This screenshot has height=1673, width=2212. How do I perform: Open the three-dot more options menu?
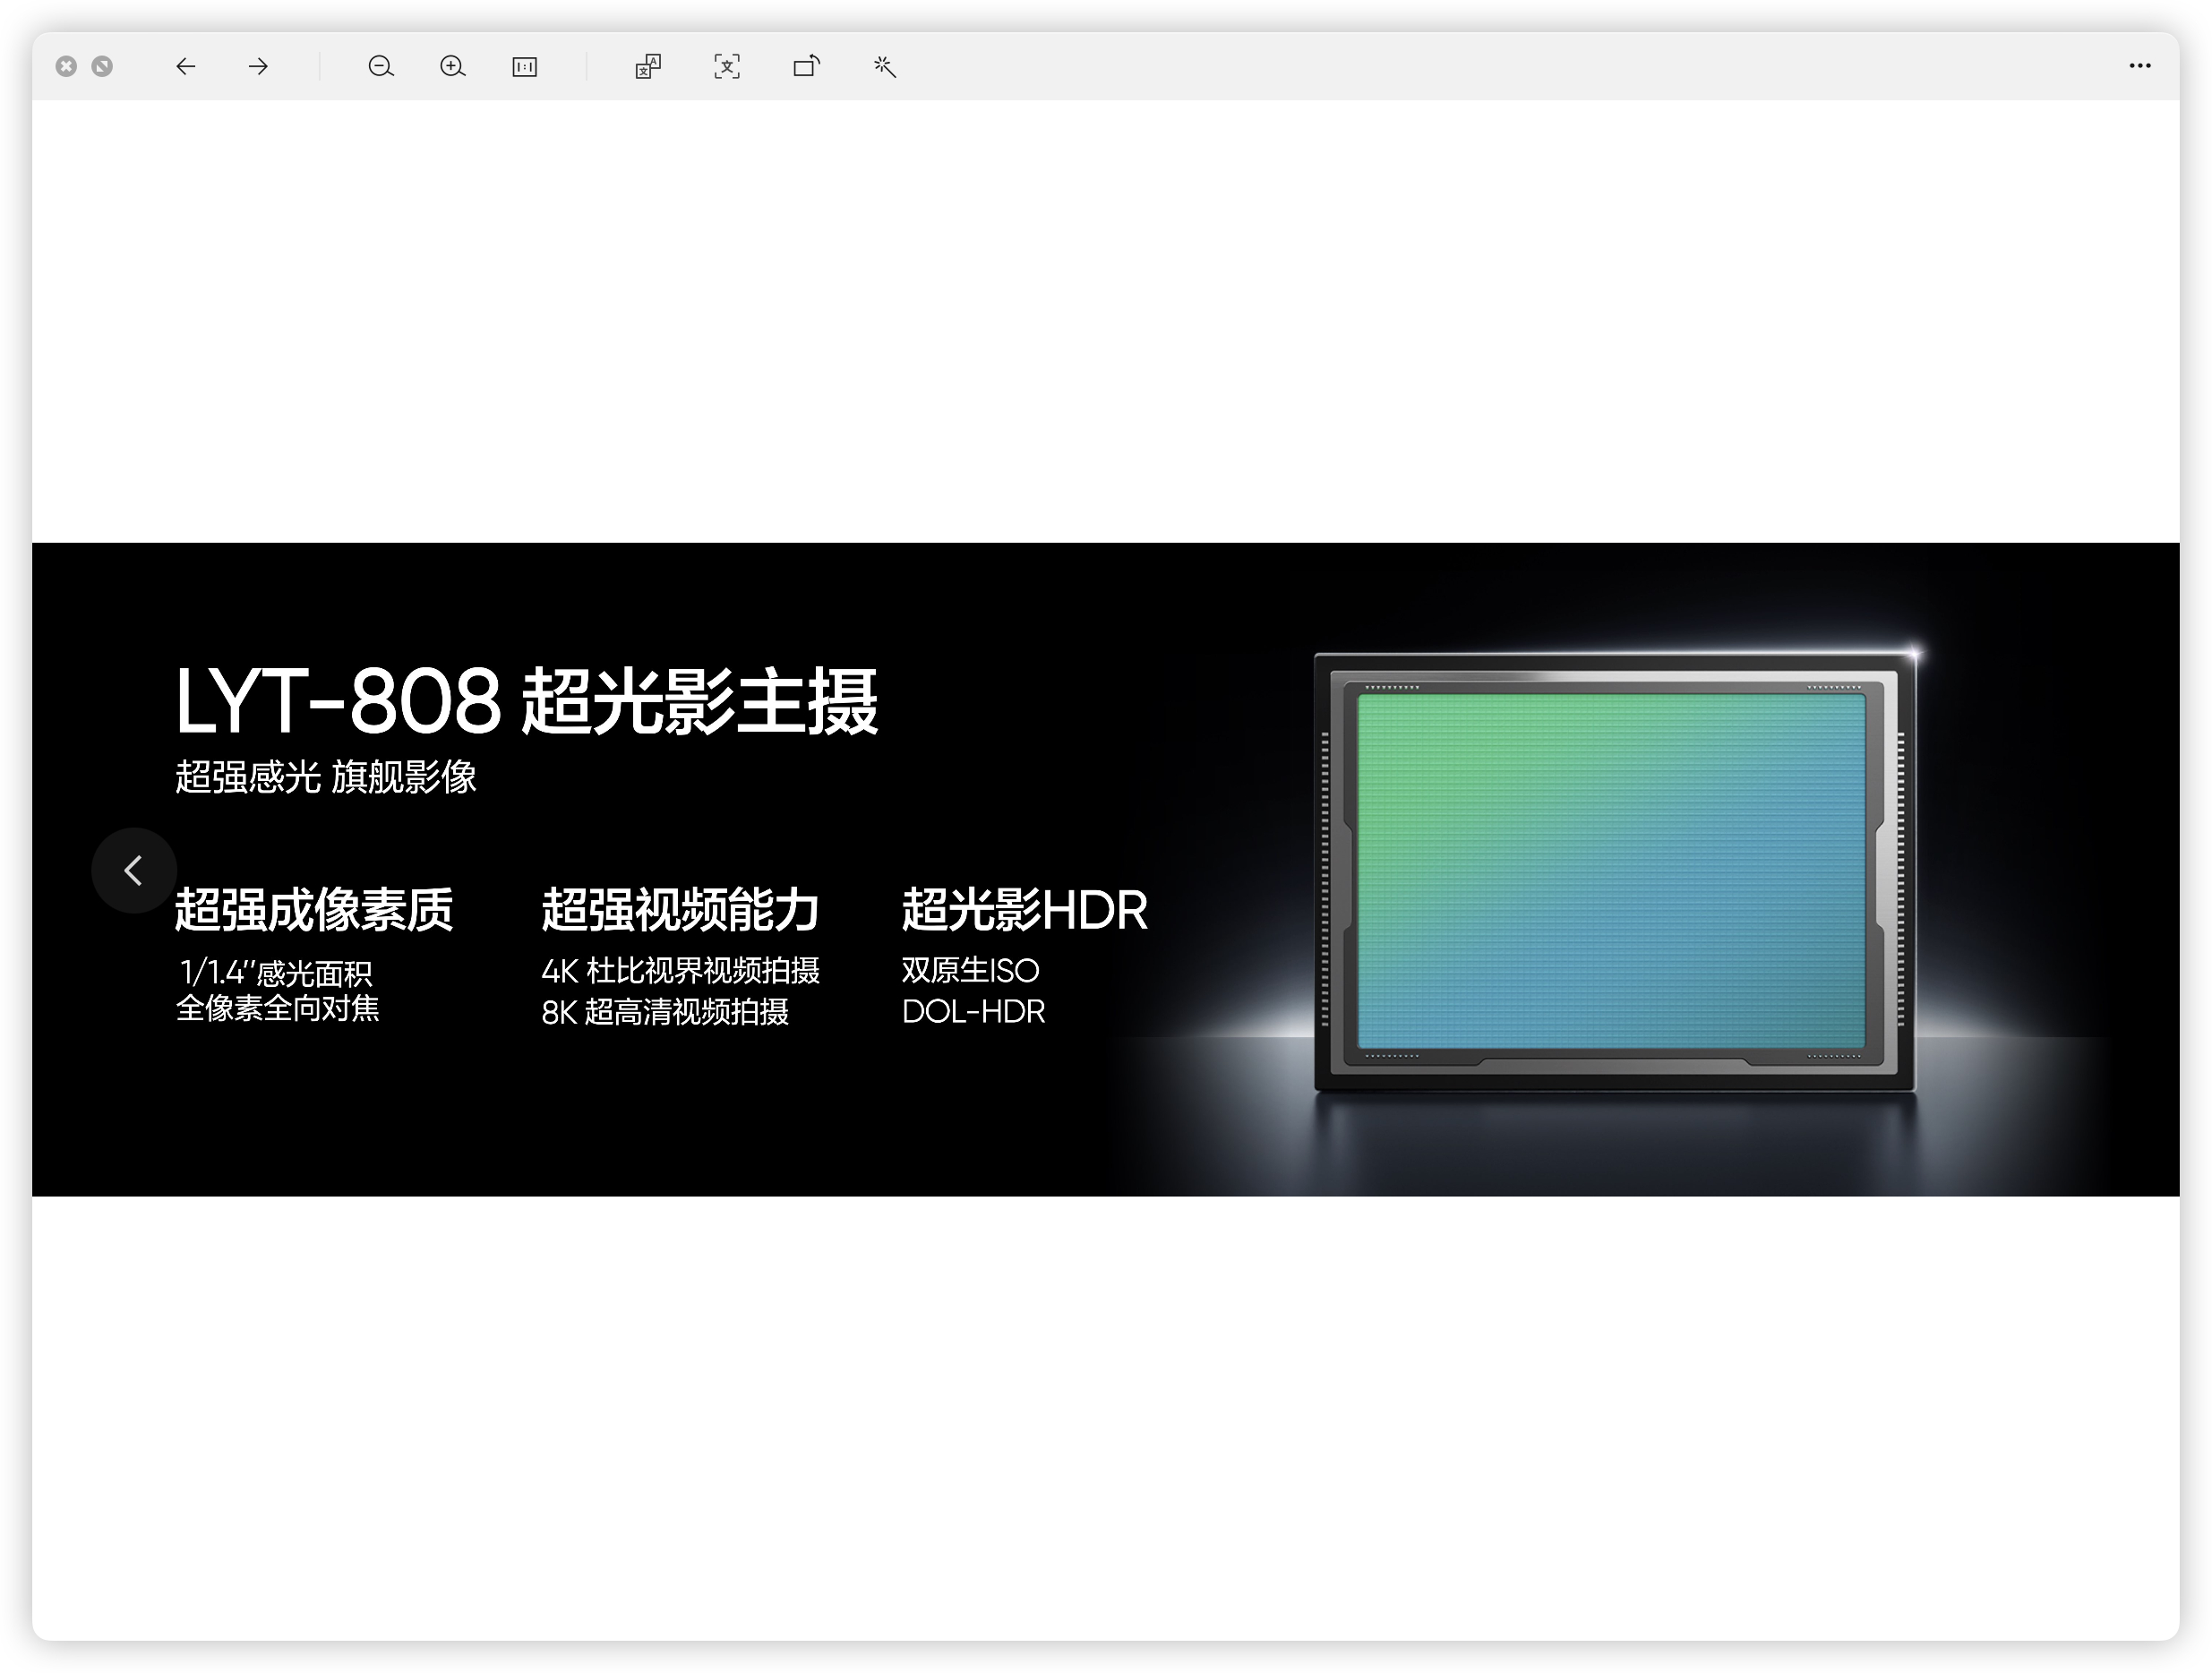[x=2140, y=66]
